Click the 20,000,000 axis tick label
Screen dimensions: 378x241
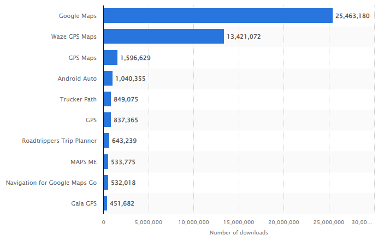point(283,222)
